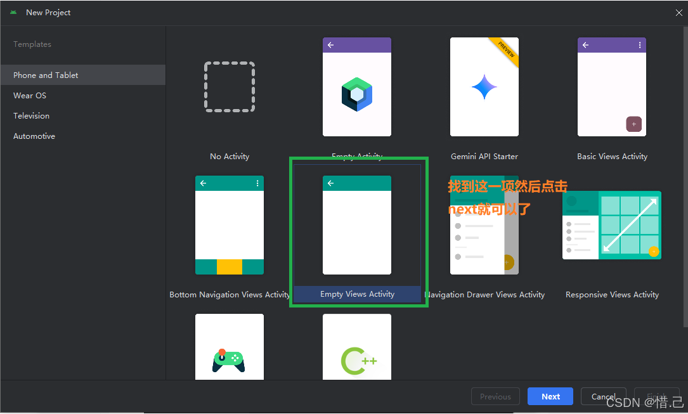
Task: Select the Empty Views Activity thumbnail
Action: pyautogui.click(x=357, y=225)
